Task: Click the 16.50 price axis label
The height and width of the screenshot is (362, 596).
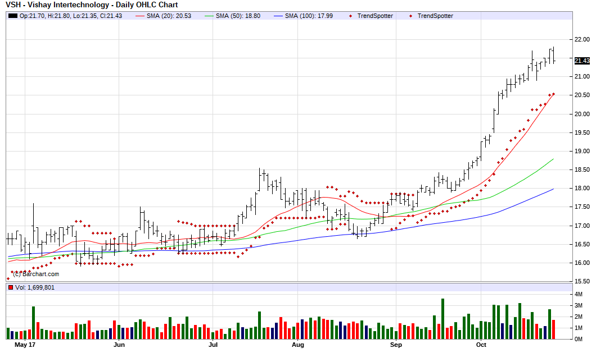Action: click(x=582, y=244)
